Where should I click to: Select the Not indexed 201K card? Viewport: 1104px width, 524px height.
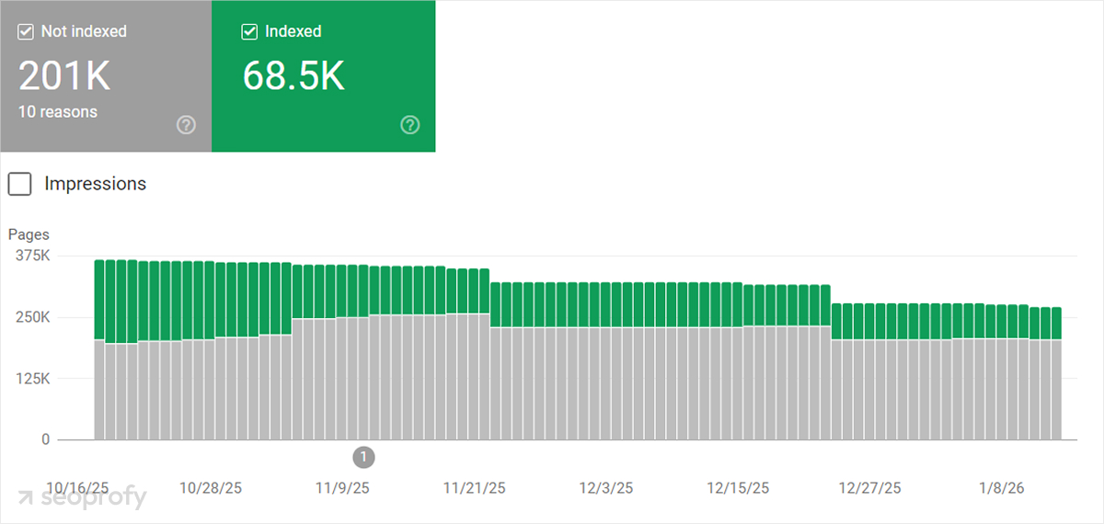[x=106, y=76]
